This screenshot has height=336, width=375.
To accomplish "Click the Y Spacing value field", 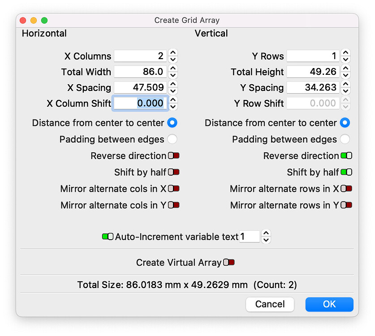I will click(x=313, y=87).
